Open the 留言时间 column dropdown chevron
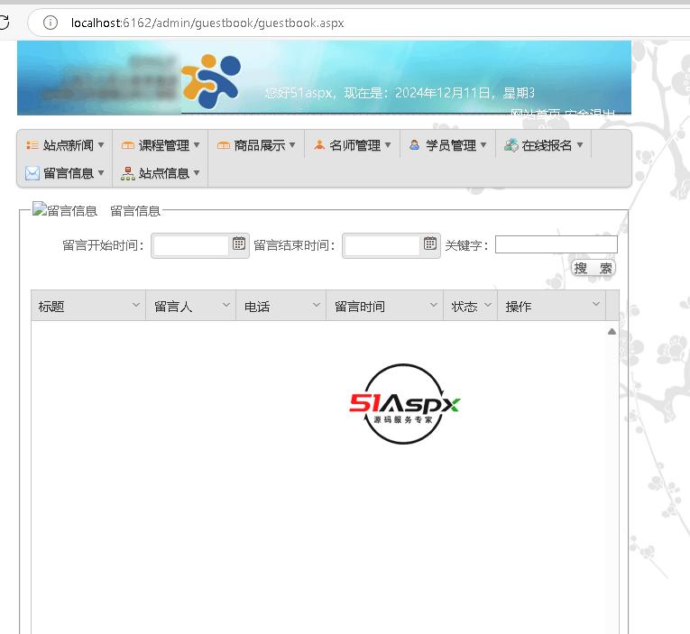The image size is (690, 634). (x=434, y=305)
